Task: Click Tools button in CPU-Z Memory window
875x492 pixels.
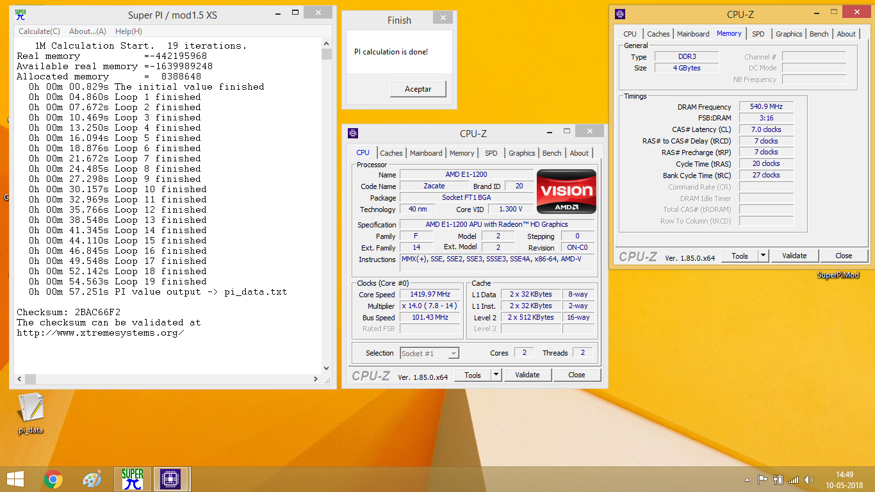Action: 740,256
